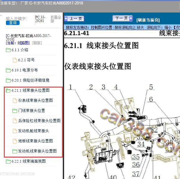
Task: Open 发动机舱线束接头 page entry
Action: click(34, 131)
